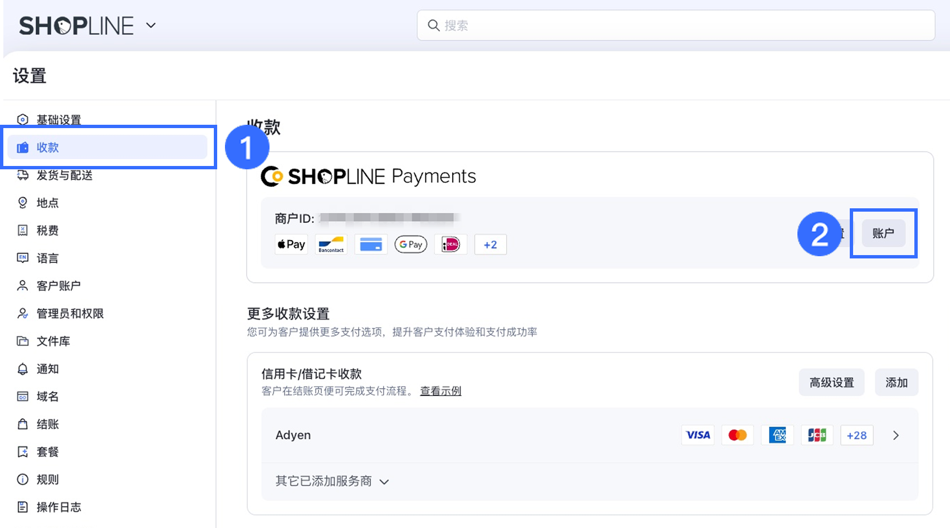Click the blue credit card icon
Viewport: 950px width, 528px height.
point(371,245)
